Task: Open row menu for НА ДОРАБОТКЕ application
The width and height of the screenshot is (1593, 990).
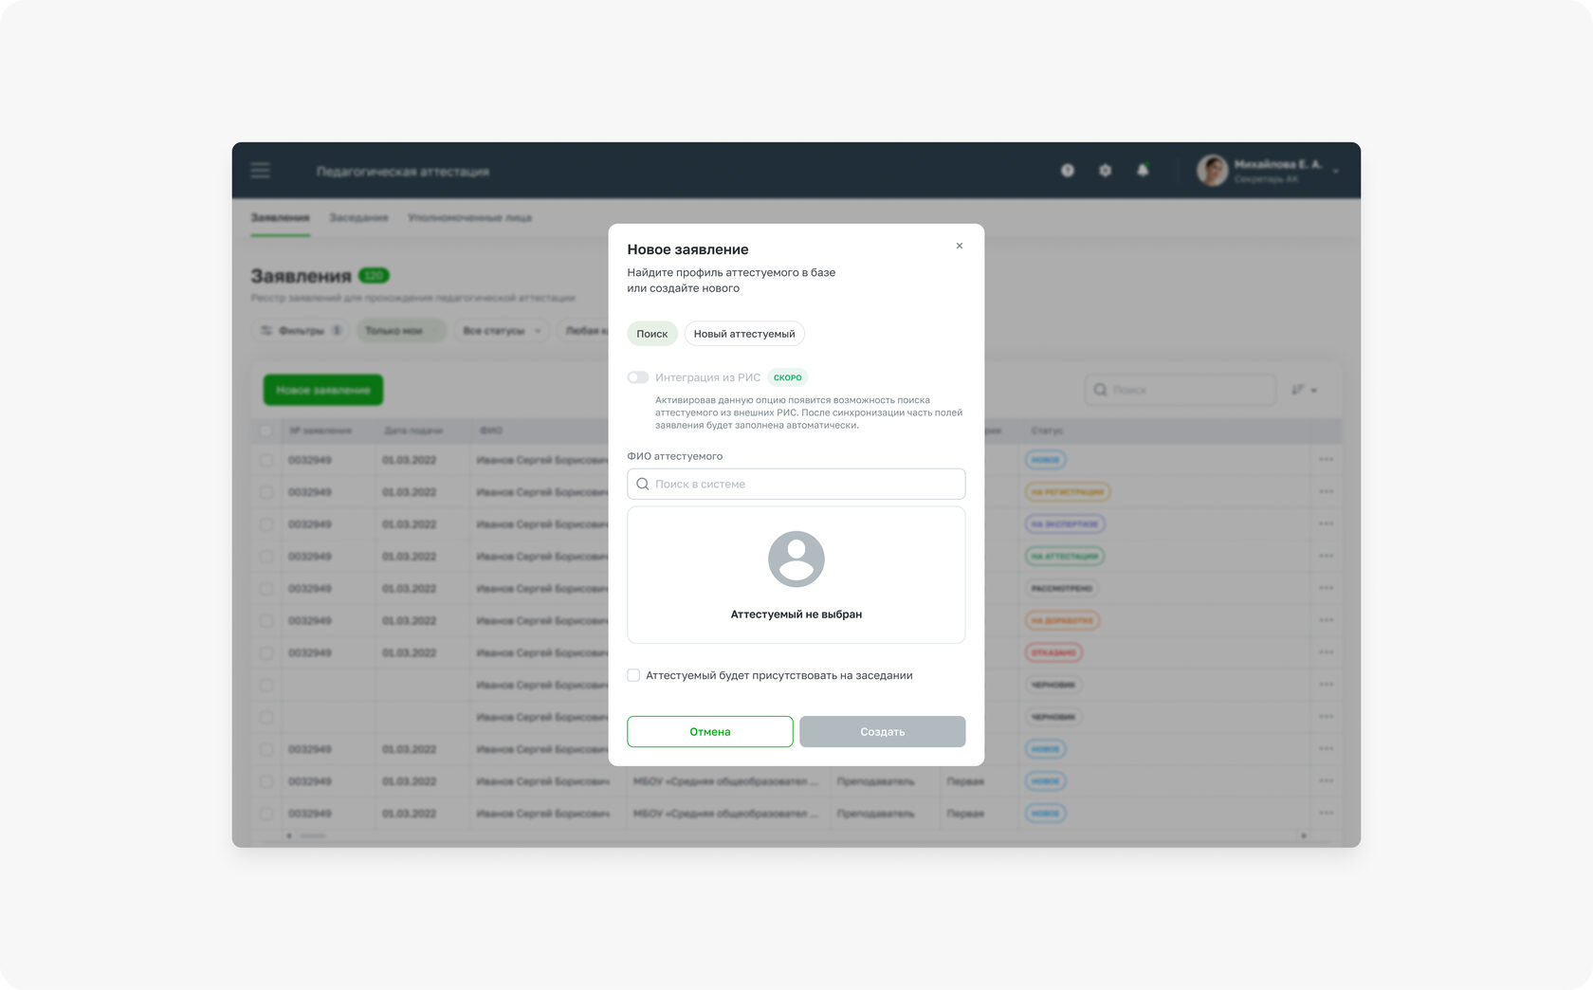Action: pos(1326,621)
